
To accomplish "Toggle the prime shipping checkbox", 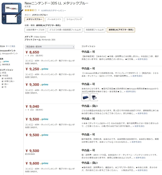I will coord(1,62).
